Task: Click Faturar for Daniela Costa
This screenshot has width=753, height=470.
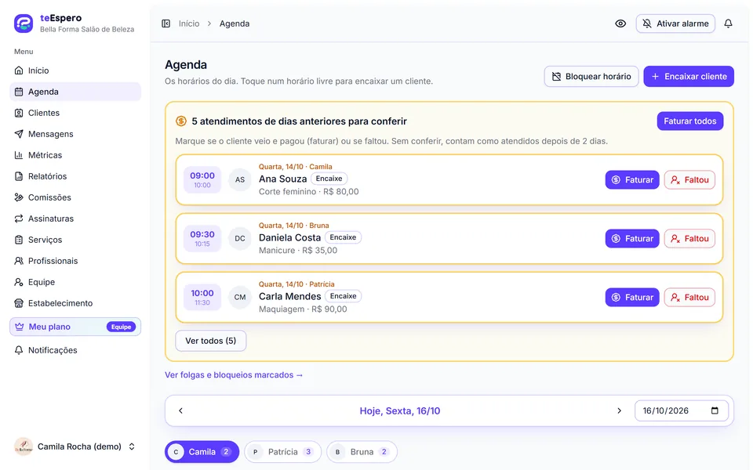Action: [632, 238]
